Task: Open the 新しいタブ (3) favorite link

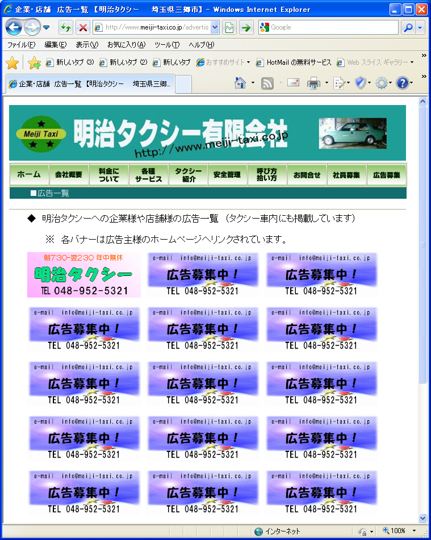Action: point(70,62)
